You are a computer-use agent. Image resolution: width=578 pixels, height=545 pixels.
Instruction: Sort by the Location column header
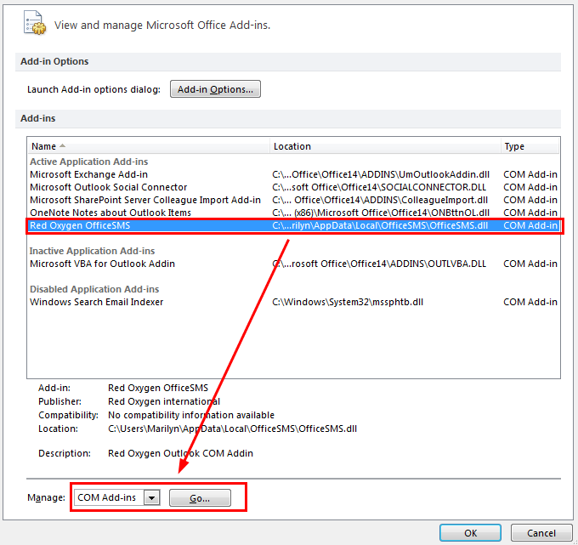click(x=385, y=146)
